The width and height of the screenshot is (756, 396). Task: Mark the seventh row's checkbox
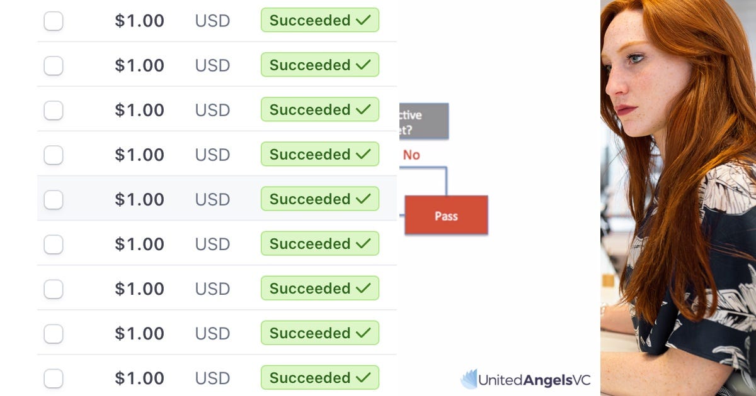(x=54, y=289)
